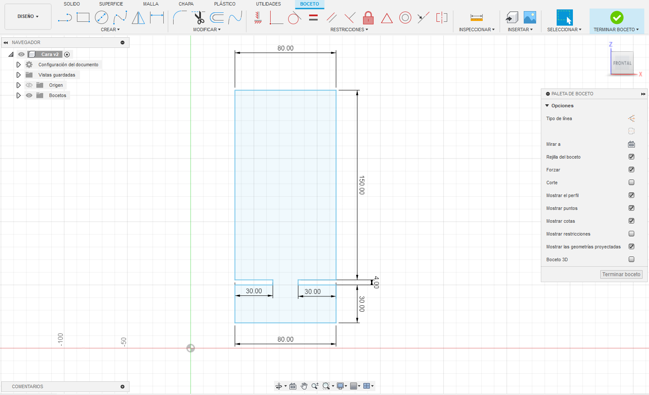Select the two-point Rectangle tool
The width and height of the screenshot is (649, 395).
coord(83,18)
